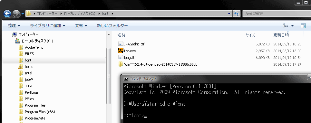Open the address bar history dropdown
311x123 pixels.
click(x=229, y=14)
